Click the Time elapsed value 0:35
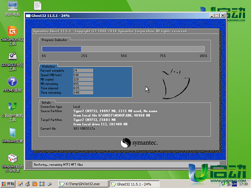The image size is (251, 188). [83, 88]
